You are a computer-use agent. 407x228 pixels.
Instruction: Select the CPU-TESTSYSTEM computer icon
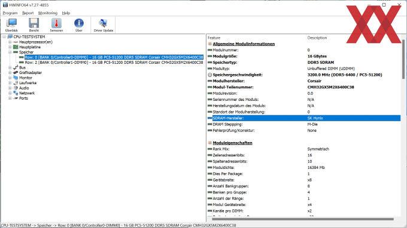10,37
